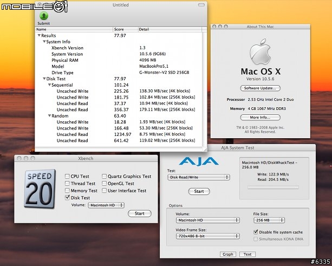The width and height of the screenshot is (332, 266).
Task: Select the System Version row
Action: 119,54
